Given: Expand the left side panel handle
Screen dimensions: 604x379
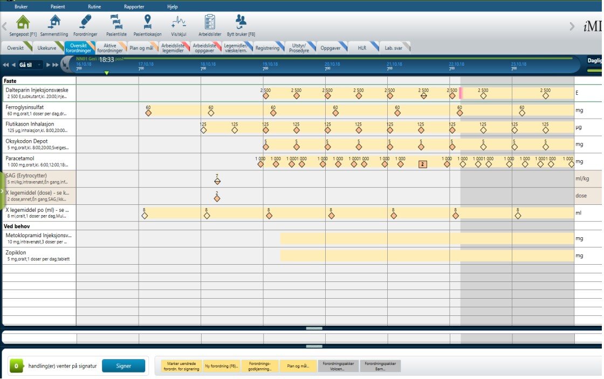Looking at the screenshot, I should click(2, 191).
